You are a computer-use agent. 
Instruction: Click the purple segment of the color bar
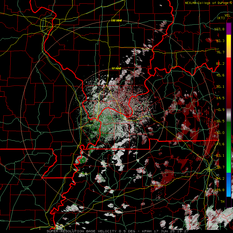click(x=229, y=29)
